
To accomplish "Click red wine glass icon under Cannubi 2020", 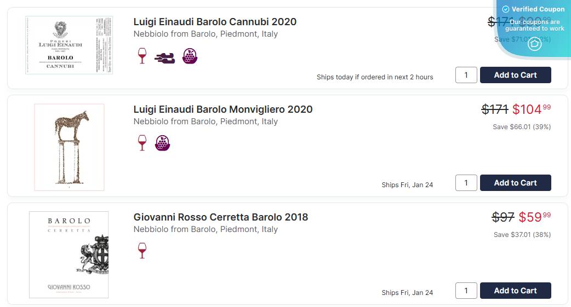I will click(142, 56).
